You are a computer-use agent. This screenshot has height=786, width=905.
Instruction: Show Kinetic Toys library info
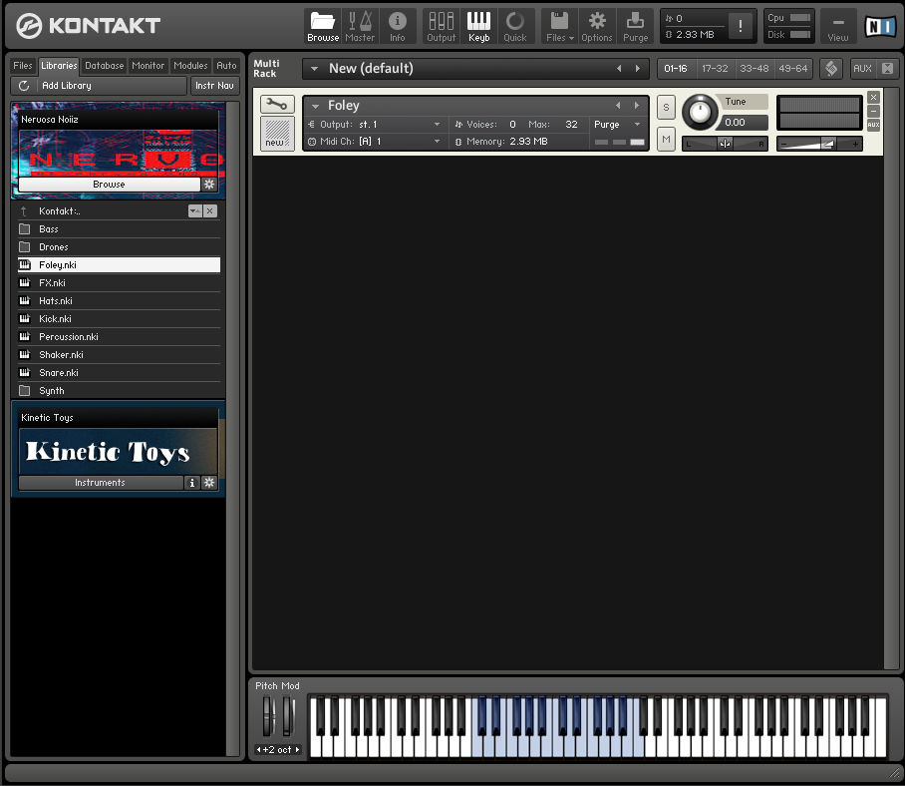(x=192, y=482)
